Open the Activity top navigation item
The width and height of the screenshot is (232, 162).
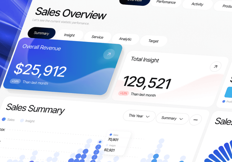(x=197, y=4)
